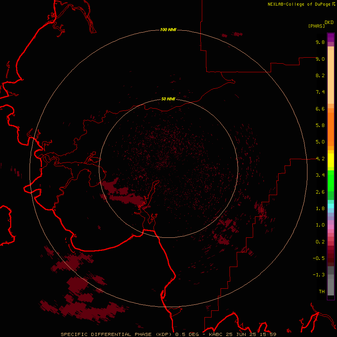Pick the purple segment atop the color scale
Screen dimensions: 337x337
331,37
